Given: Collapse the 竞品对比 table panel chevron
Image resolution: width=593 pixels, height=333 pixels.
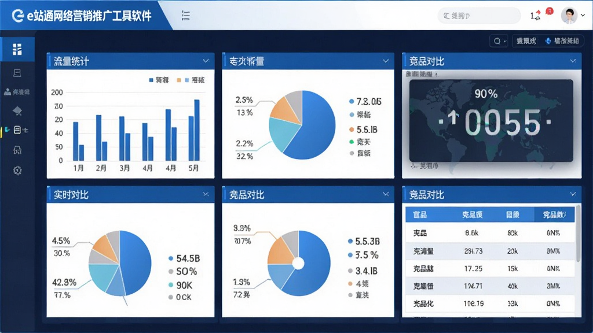Looking at the screenshot, I should point(573,194).
